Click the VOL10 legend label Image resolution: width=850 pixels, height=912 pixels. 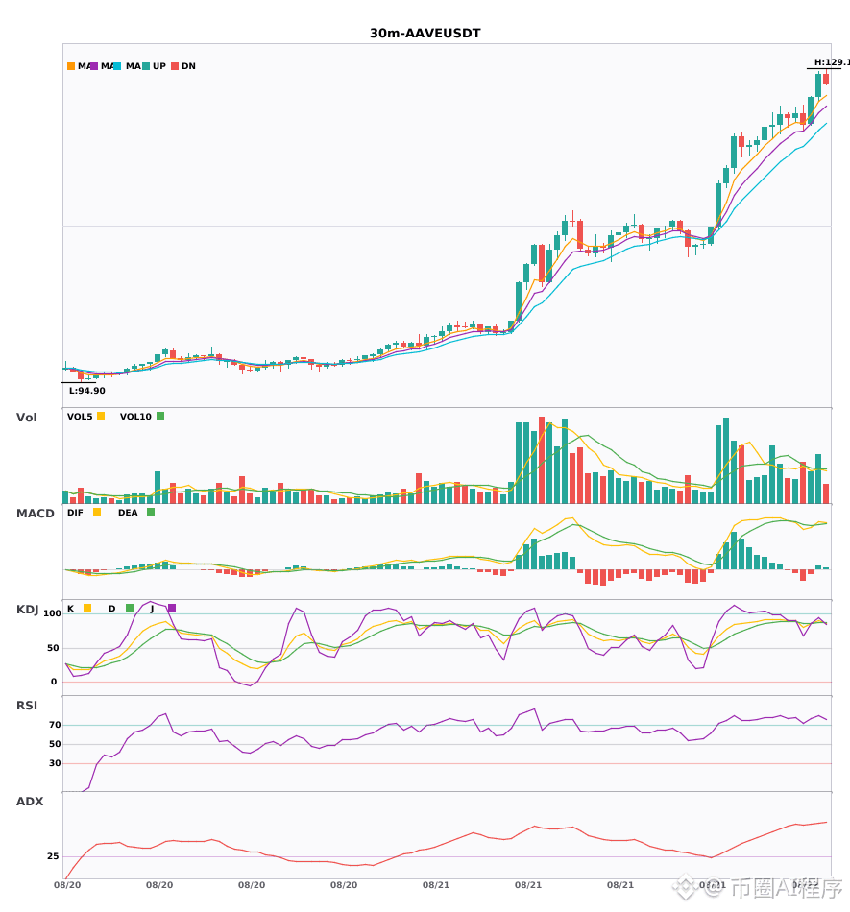click(135, 417)
